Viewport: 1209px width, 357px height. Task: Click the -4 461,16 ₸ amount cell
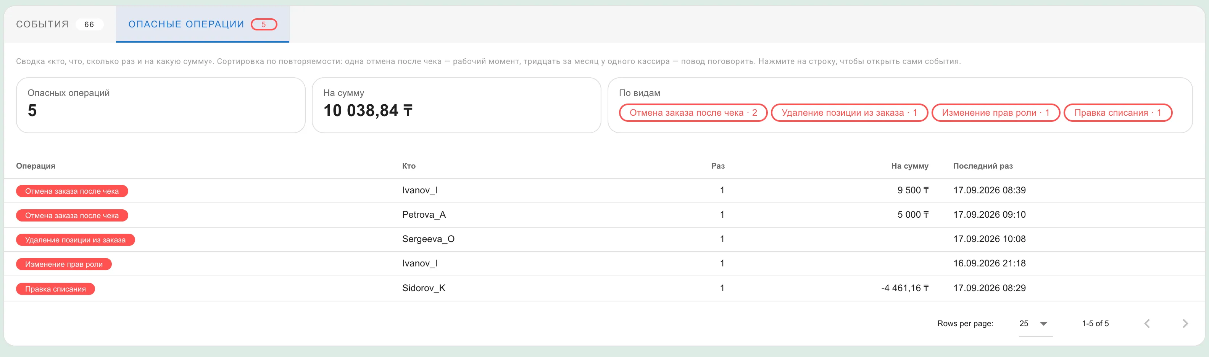905,288
